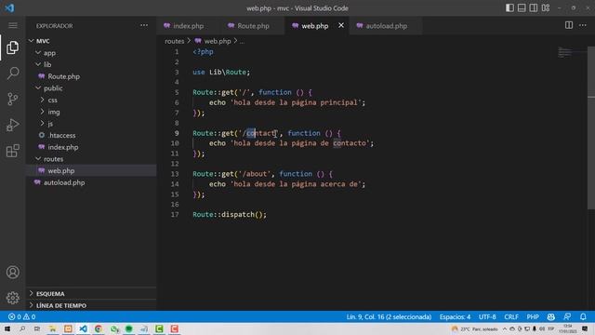
Task: Open the Manage gear icon
Action: (12, 298)
